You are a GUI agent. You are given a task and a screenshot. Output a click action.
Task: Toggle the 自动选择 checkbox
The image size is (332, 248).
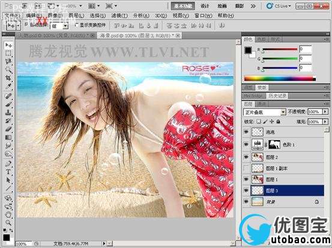[x=26, y=25]
